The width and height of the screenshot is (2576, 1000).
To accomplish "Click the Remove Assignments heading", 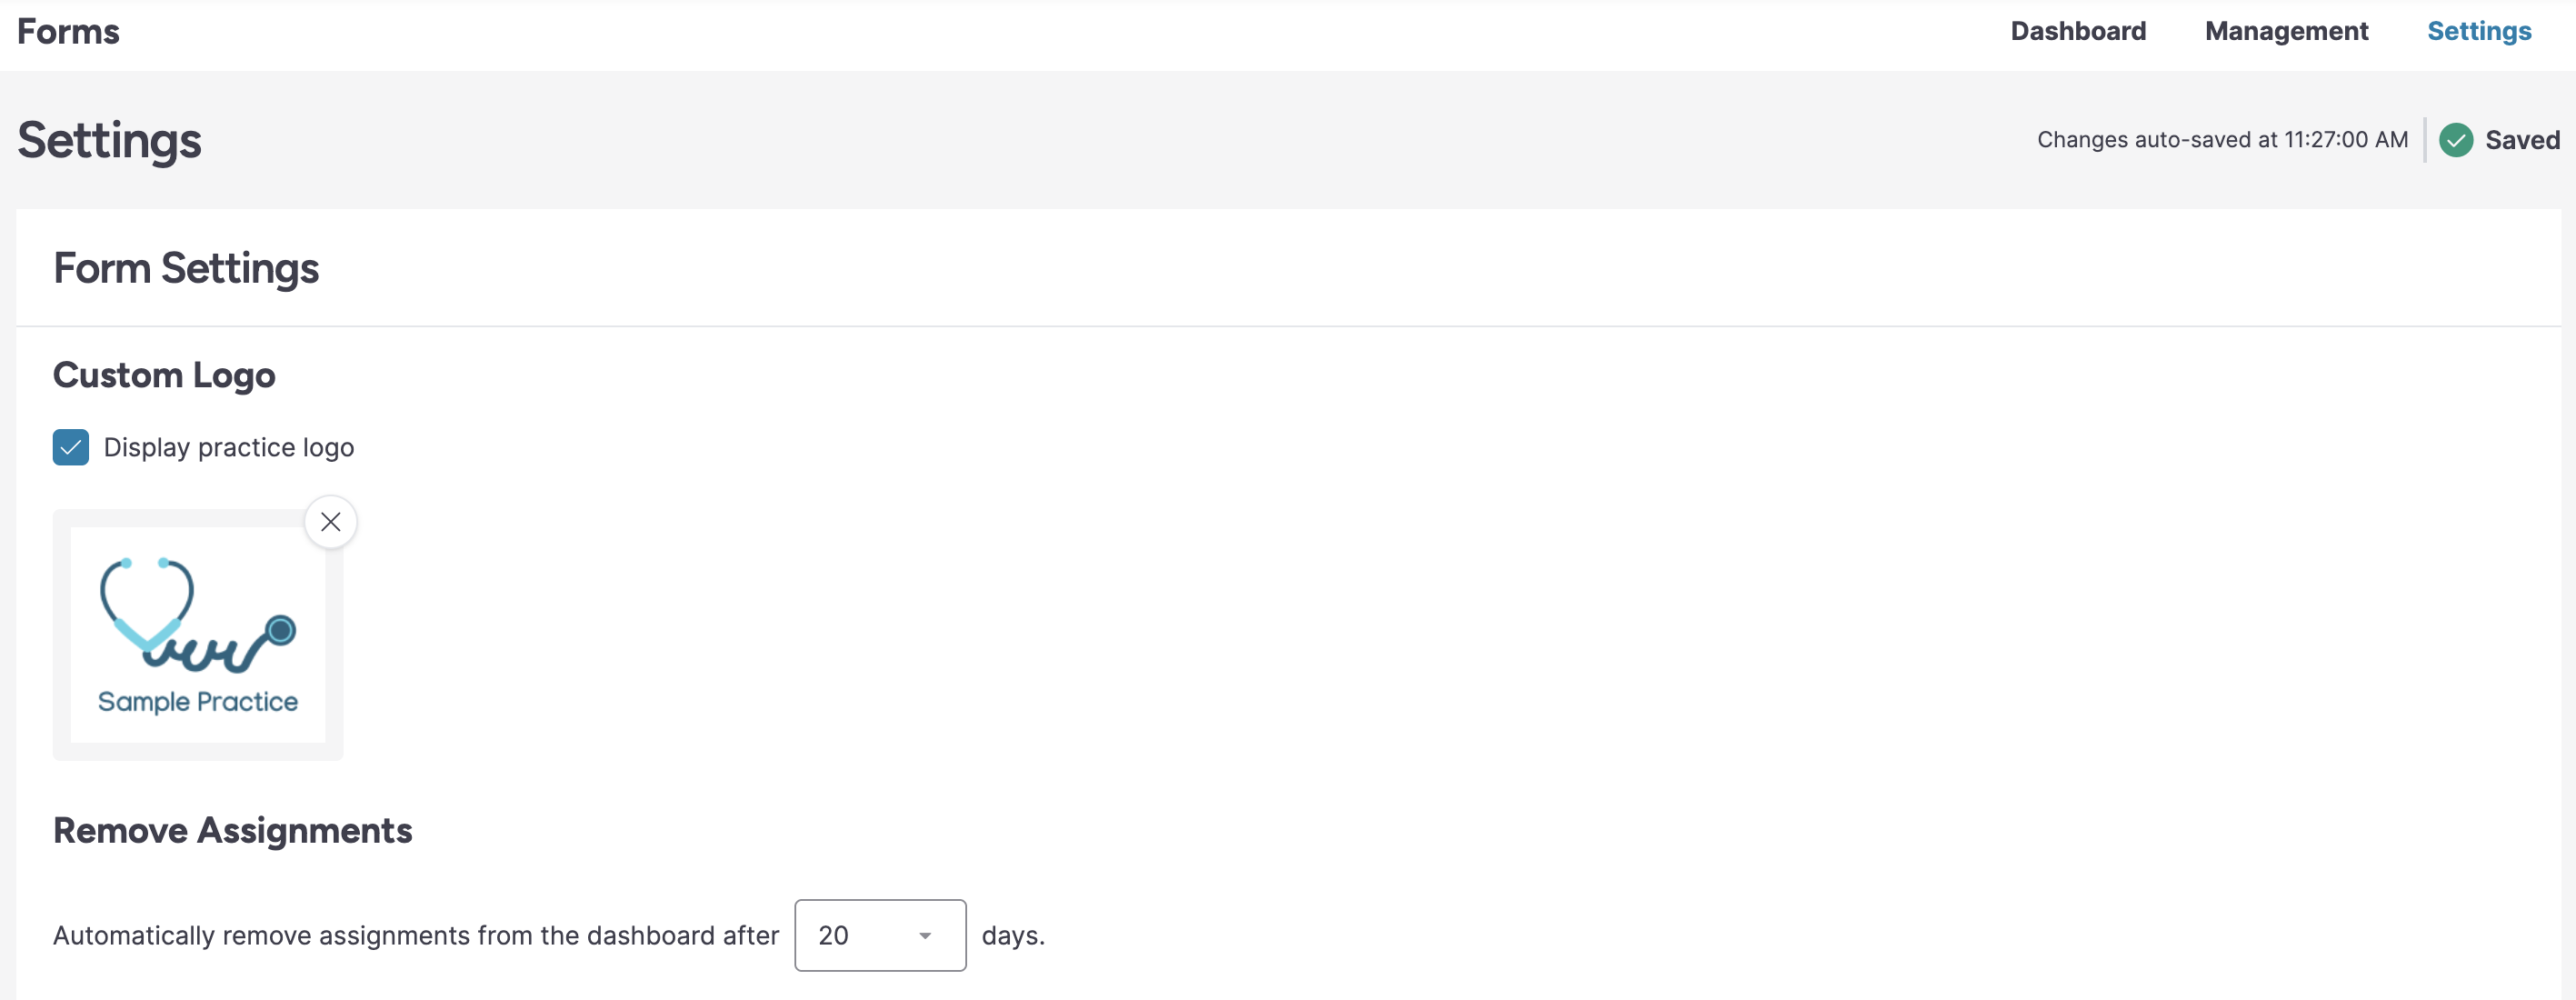I will [x=232, y=830].
